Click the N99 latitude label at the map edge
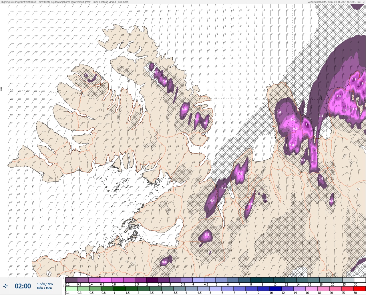The image size is (366, 295). coord(1,89)
